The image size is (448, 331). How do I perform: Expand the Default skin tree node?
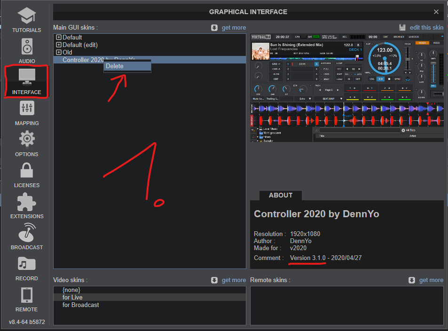point(59,37)
